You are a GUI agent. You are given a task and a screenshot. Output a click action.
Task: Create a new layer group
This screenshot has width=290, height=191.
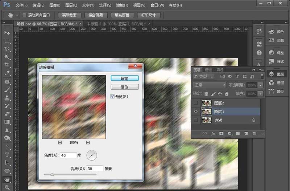click(x=238, y=133)
